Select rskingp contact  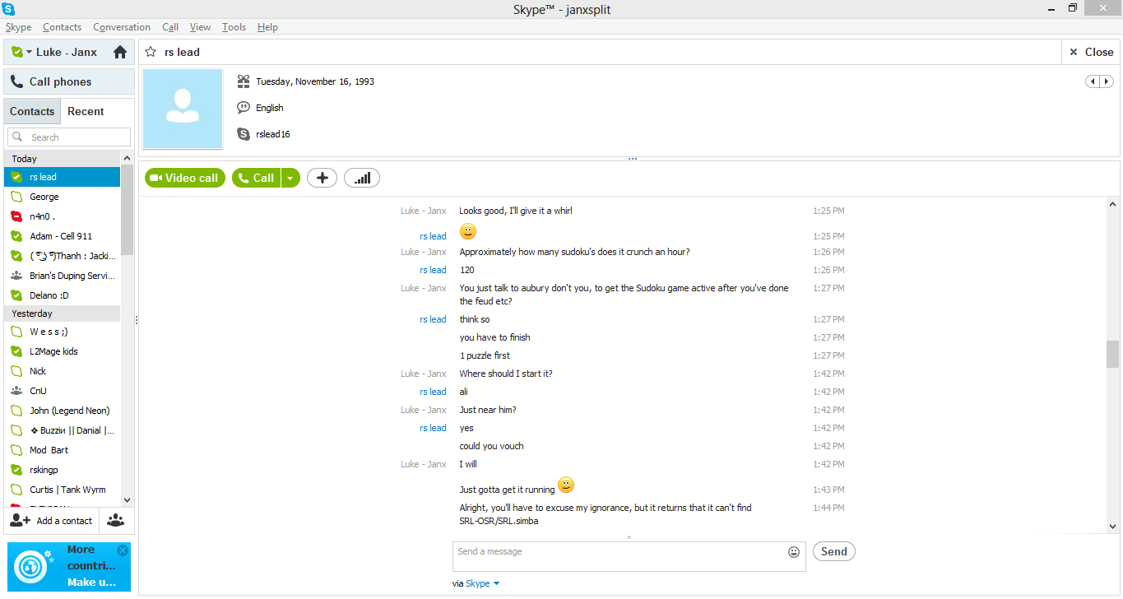pos(63,470)
